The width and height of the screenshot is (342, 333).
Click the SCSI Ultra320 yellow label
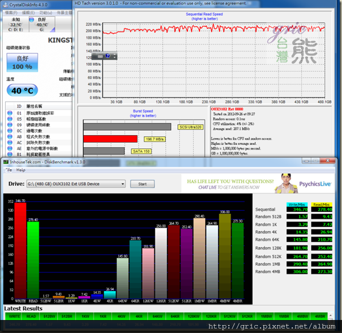[x=190, y=127]
